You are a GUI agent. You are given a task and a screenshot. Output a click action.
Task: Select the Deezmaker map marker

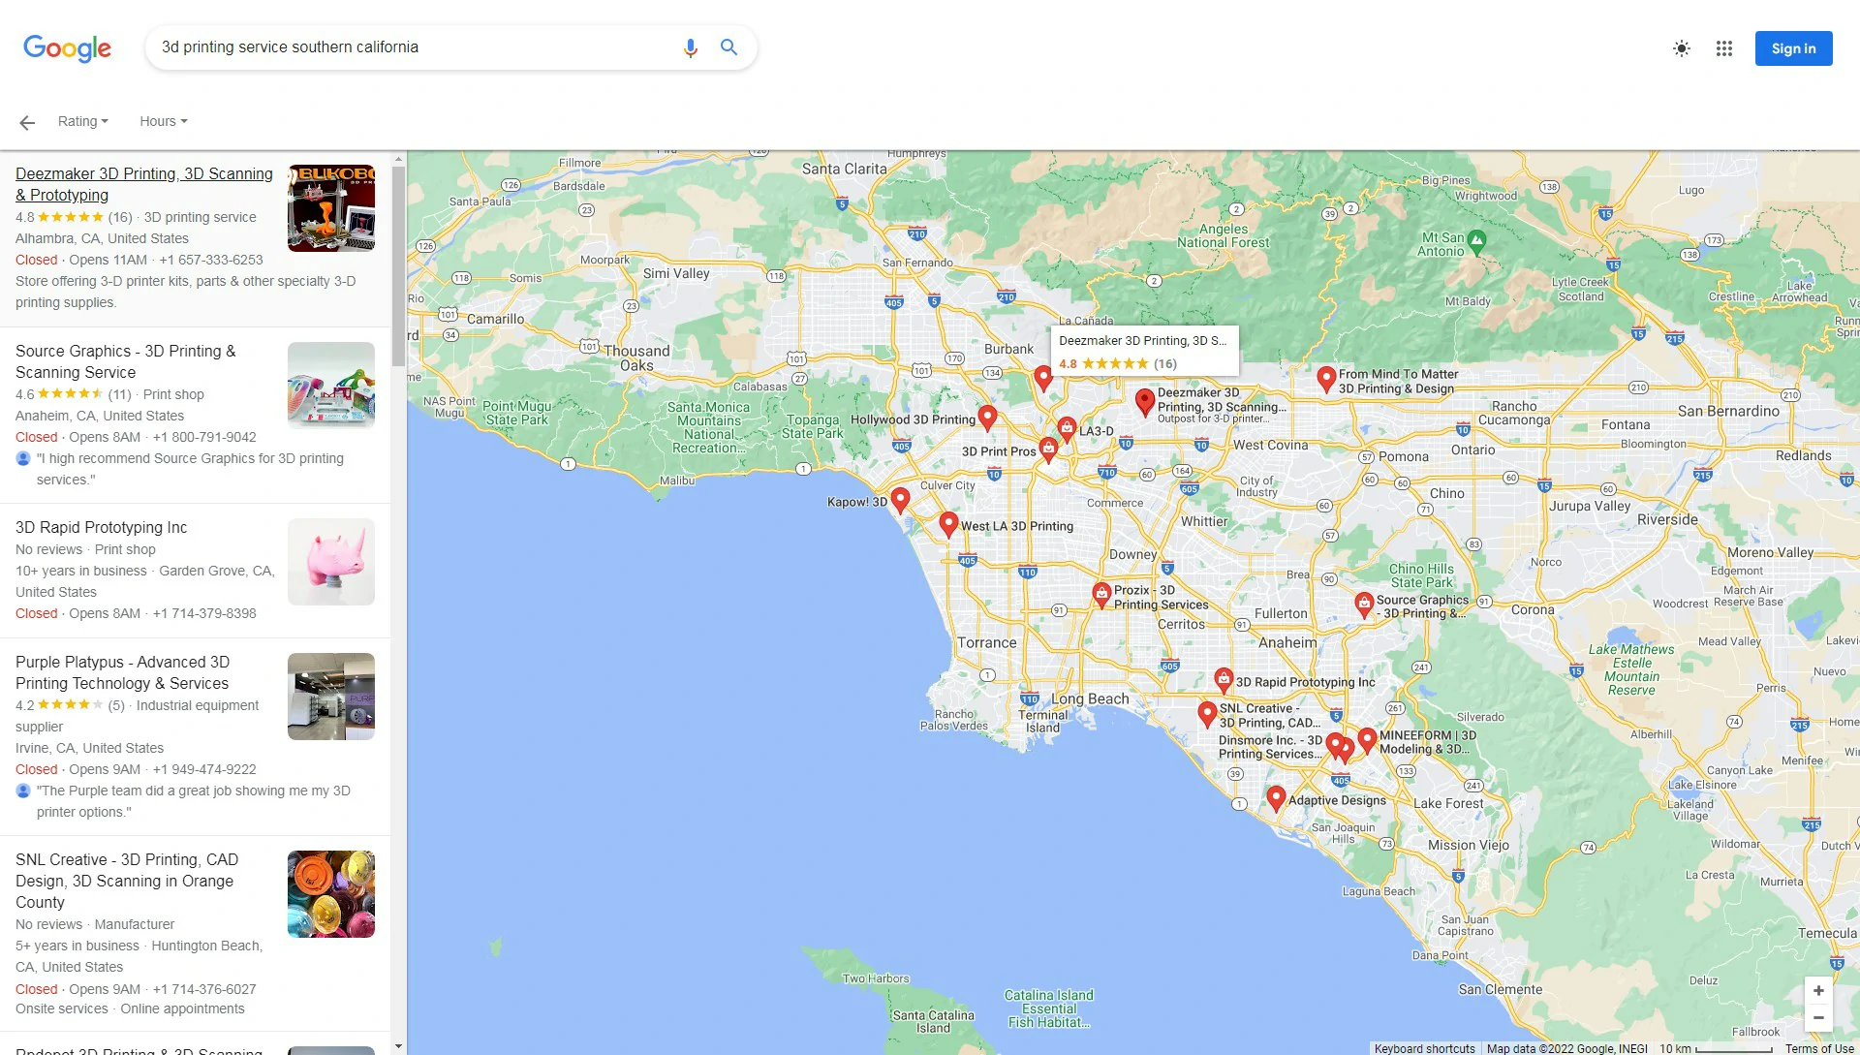tap(1144, 399)
